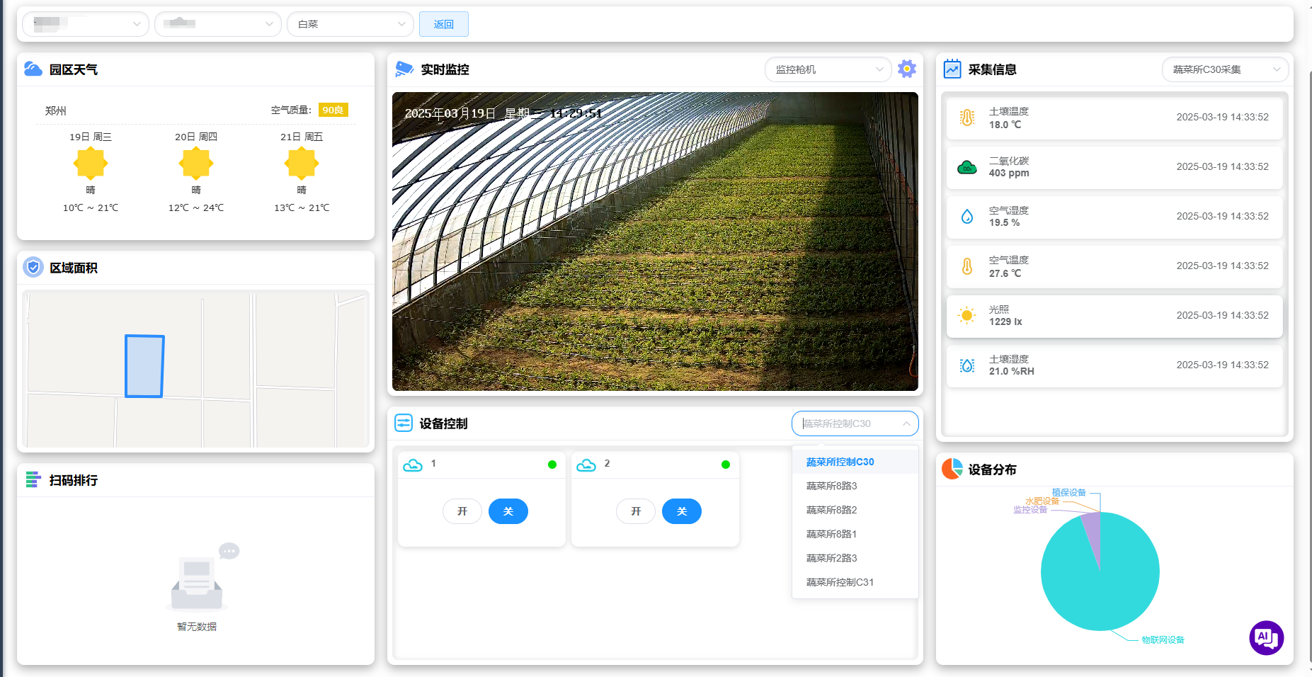This screenshot has height=677, width=1312.
Task: Click the soil temperature sensor icon
Action: (966, 118)
